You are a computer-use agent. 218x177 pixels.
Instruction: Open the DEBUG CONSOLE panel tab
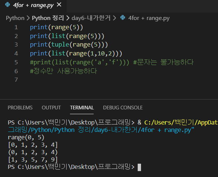tap(123, 108)
